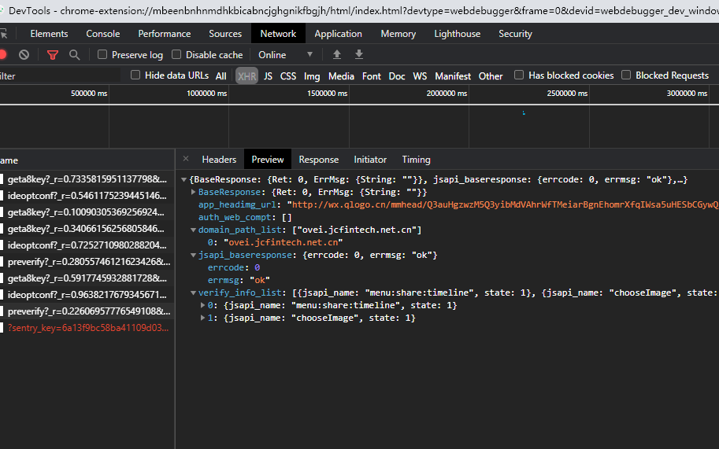The image size is (719, 449).
Task: Click the clear network log icon
Action: (x=24, y=55)
